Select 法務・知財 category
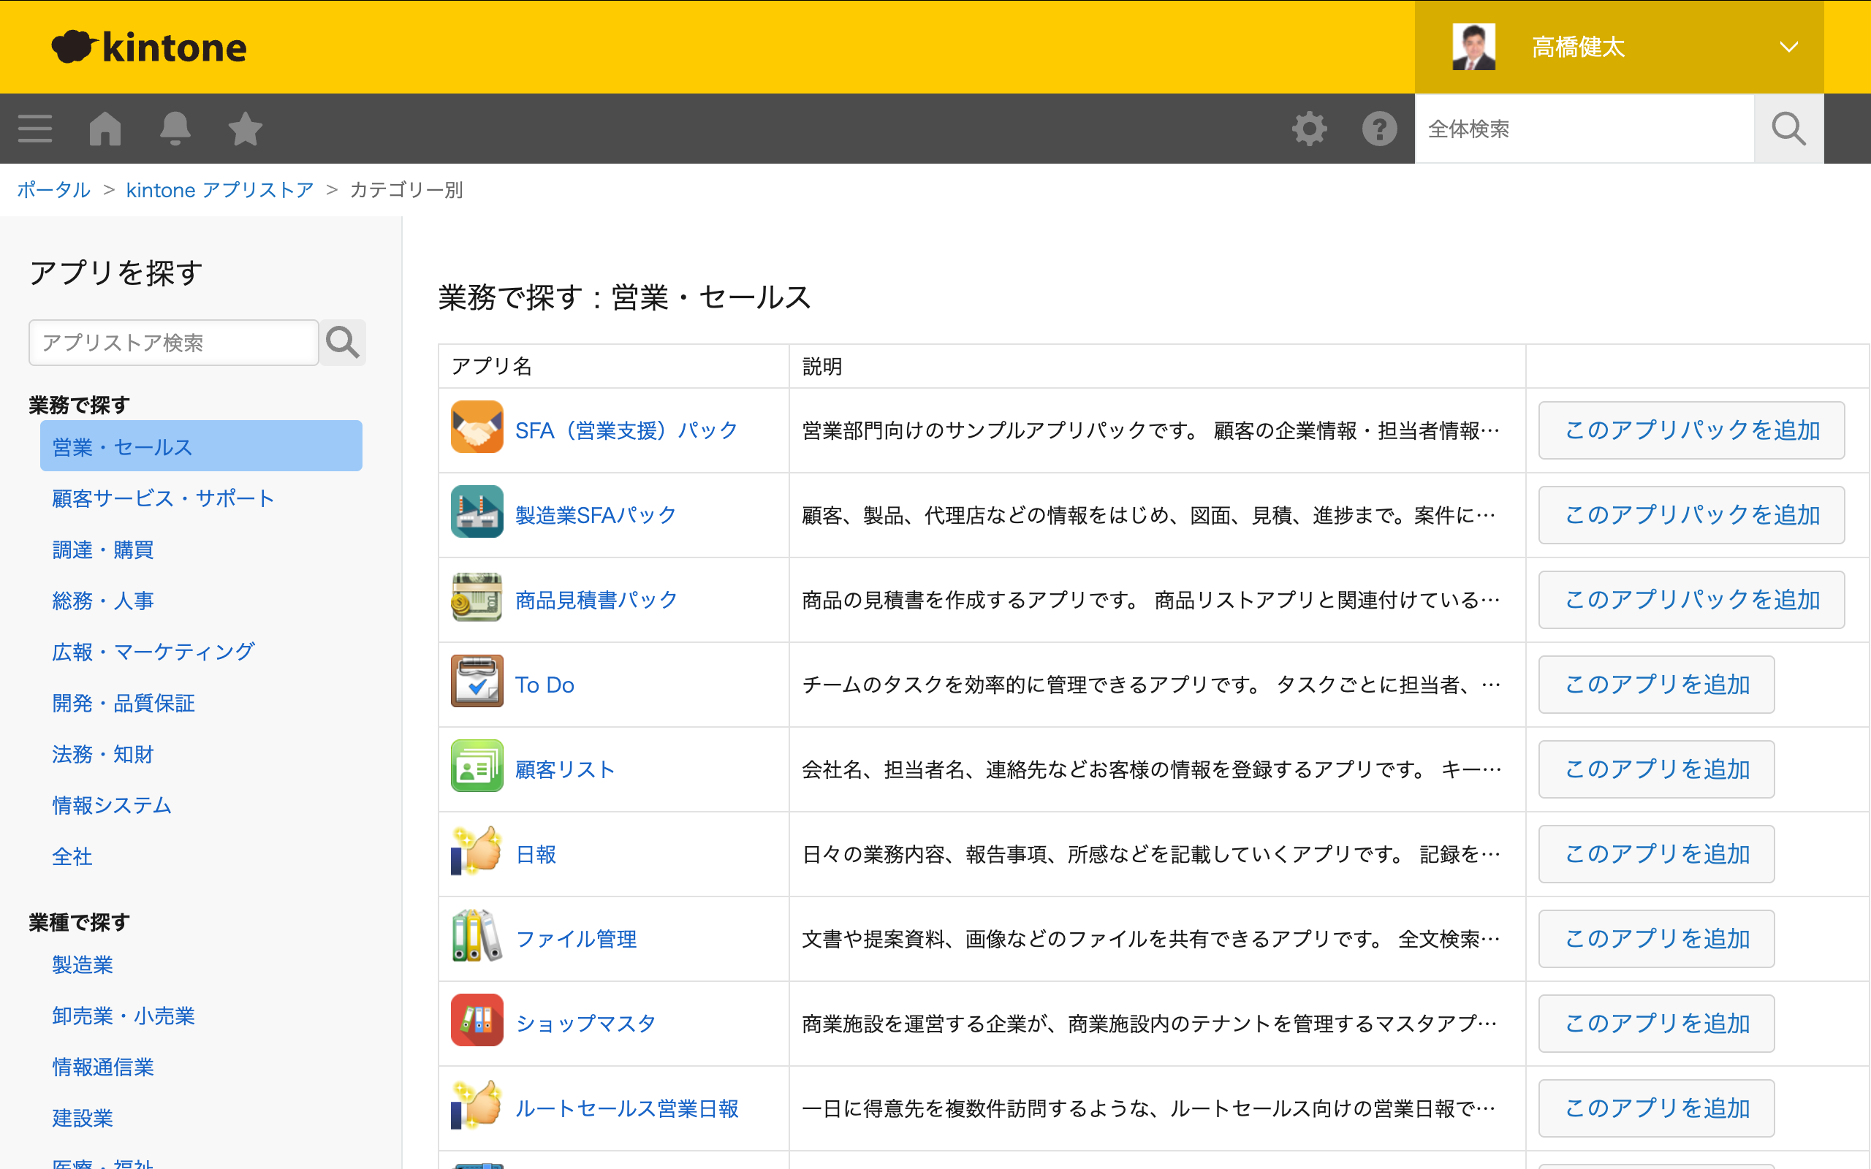Viewport: 1871px width, 1169px height. tap(103, 754)
